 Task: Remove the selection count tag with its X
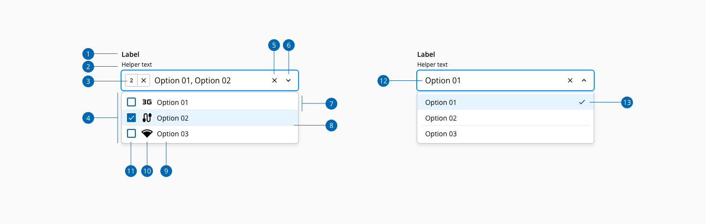[x=144, y=80]
